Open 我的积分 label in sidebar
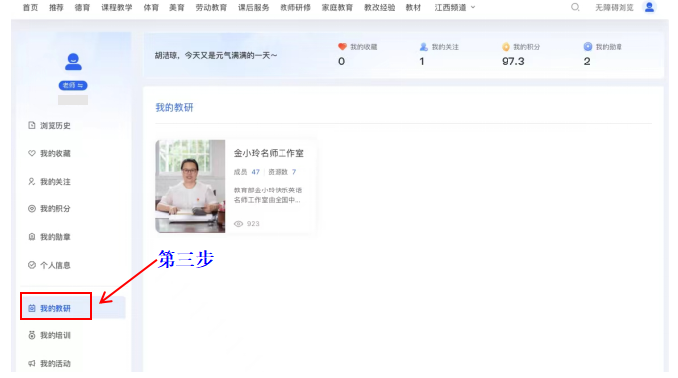The height and width of the screenshot is (378, 678). pyautogui.click(x=56, y=209)
